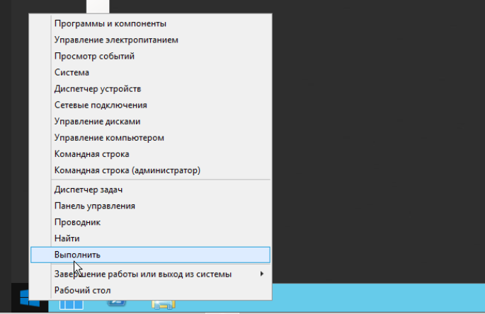Image resolution: width=485 pixels, height=314 pixels.
Task: Select Управление электропитанием
Action: click(115, 40)
